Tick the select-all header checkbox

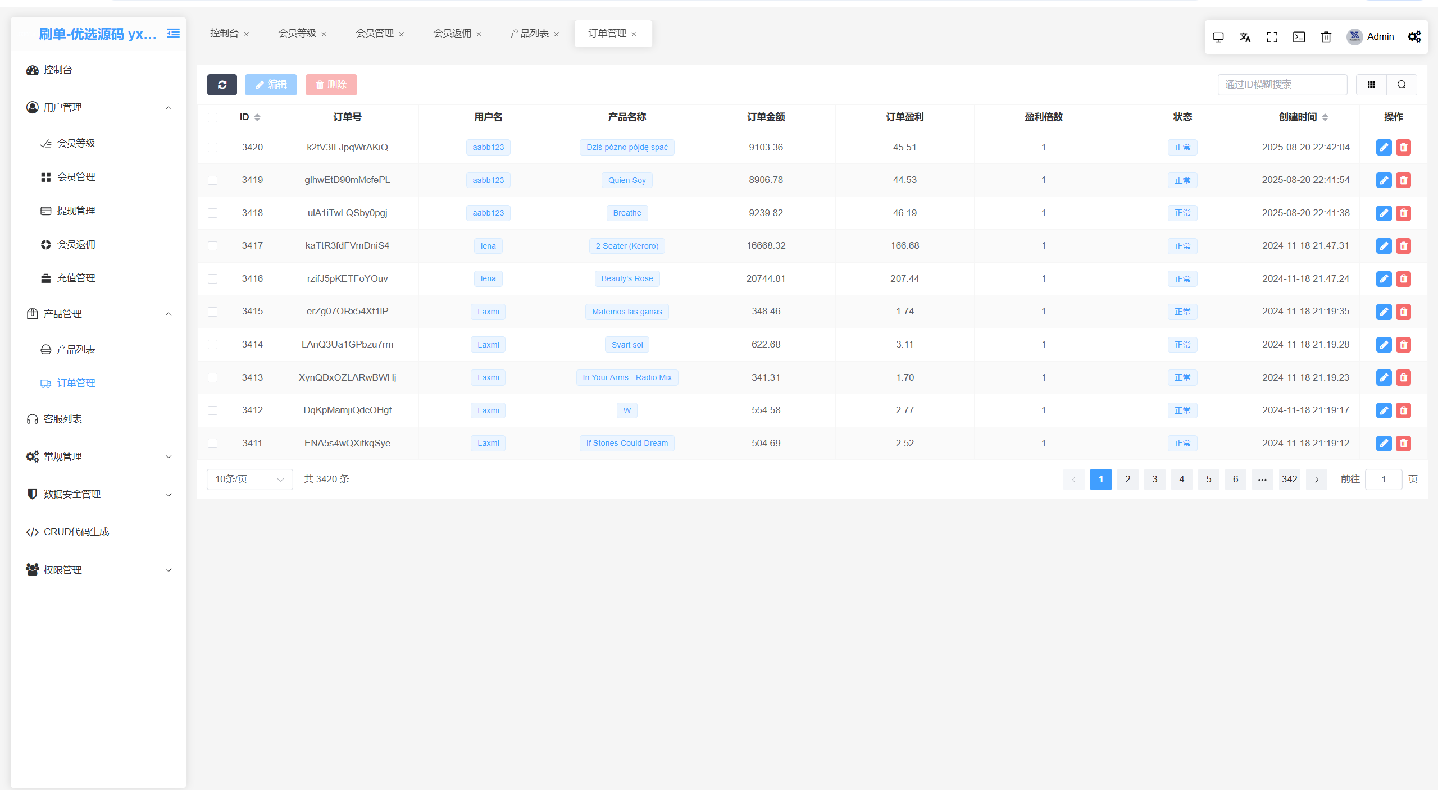pyautogui.click(x=212, y=117)
